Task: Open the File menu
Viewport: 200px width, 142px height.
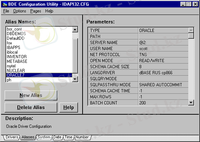Action: (6, 11)
